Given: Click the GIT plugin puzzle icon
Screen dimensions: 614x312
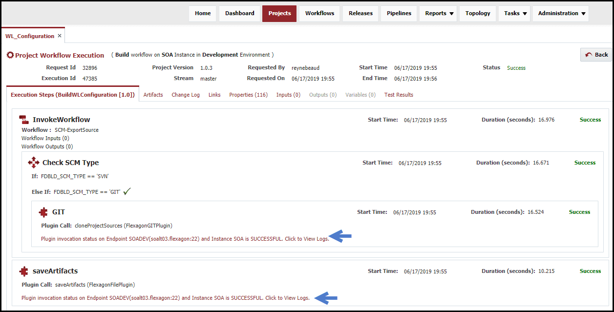Looking at the screenshot, I should (x=43, y=212).
